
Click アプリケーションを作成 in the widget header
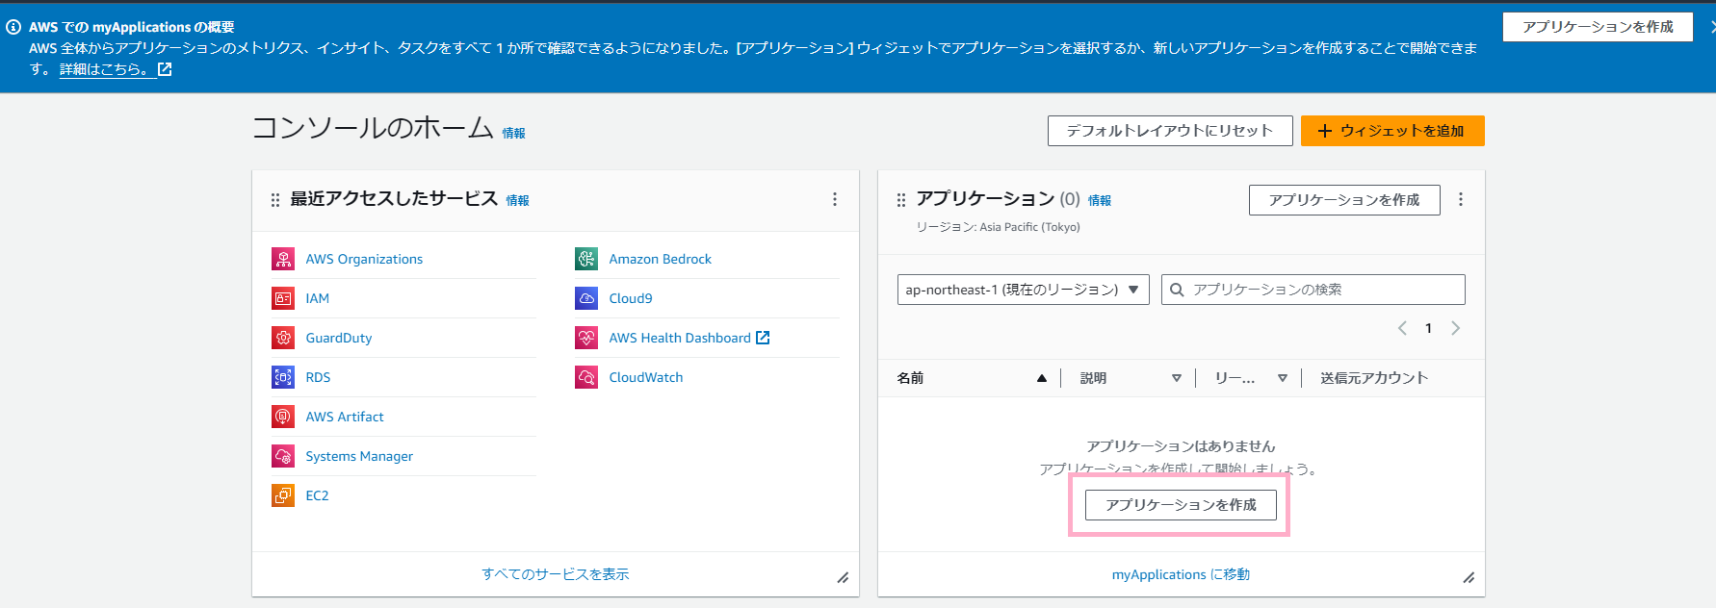coord(1344,200)
